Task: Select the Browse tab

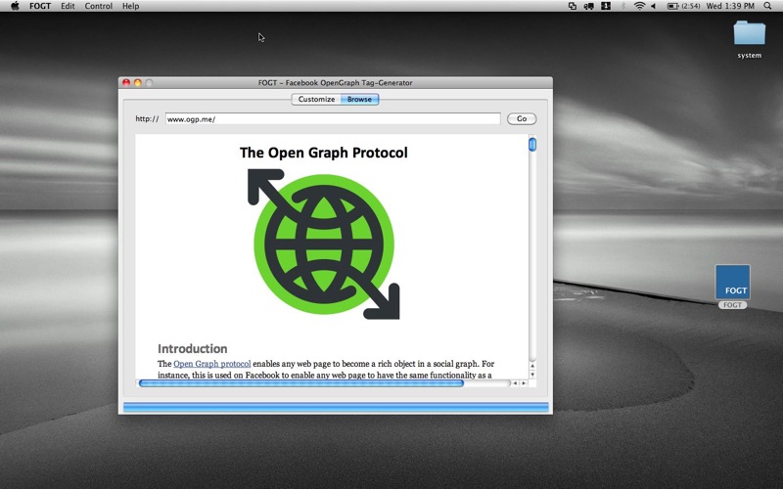Action: [359, 100]
